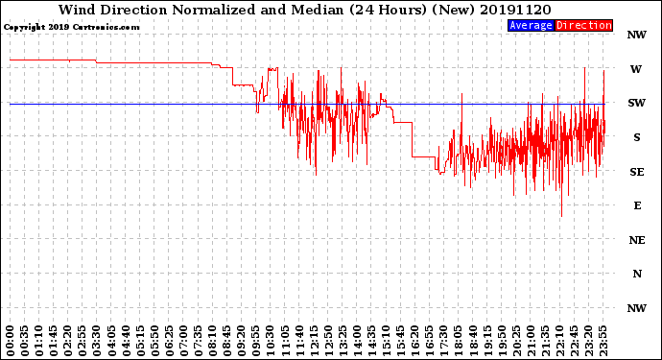
Task: Click the 16:20 time axis label
Action: (414, 341)
